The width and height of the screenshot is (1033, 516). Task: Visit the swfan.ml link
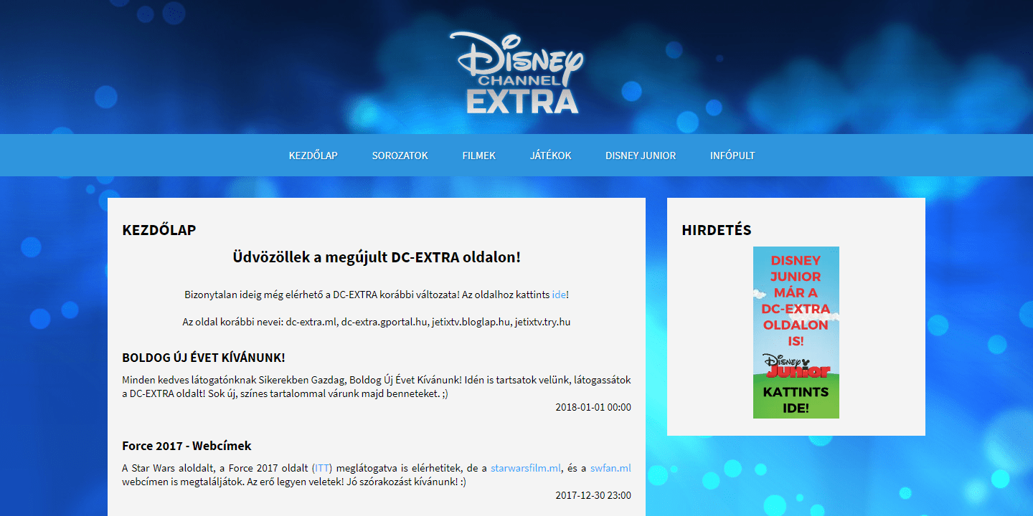pos(610,469)
